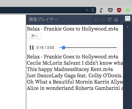Select Just DanceLady Gaga track
The image size is (132, 109).
[x=75, y=75]
